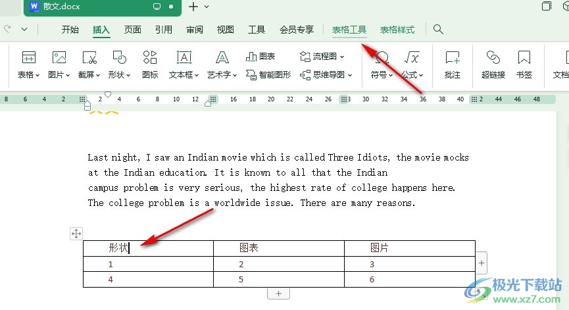Click the table cell with number 3
Image resolution: width=569 pixels, height=310 pixels.
[x=410, y=264]
